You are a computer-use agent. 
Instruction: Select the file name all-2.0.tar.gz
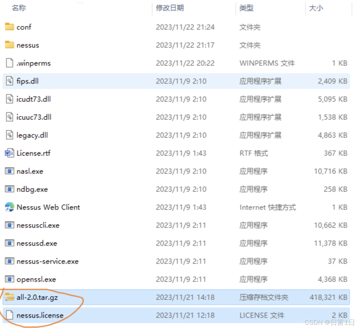pos(37,297)
